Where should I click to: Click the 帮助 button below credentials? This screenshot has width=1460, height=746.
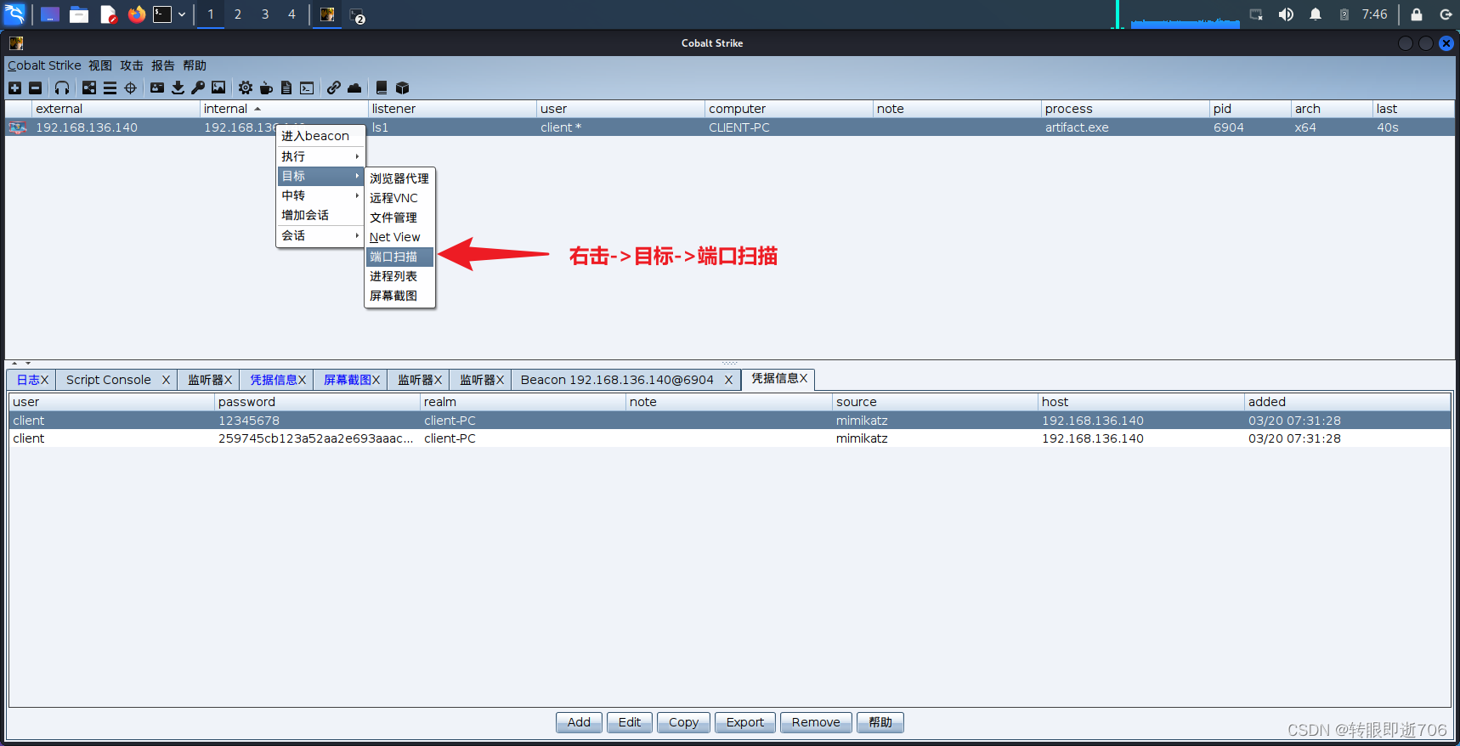880,722
